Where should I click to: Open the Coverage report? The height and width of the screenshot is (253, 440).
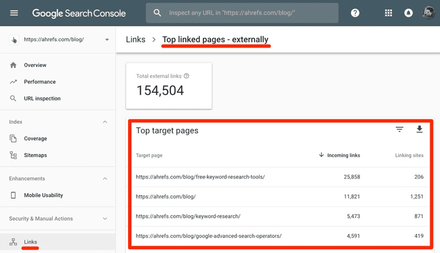click(35, 139)
